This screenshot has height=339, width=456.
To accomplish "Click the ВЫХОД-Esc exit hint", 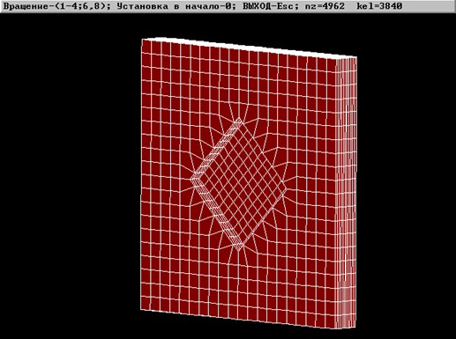I will (268, 6).
